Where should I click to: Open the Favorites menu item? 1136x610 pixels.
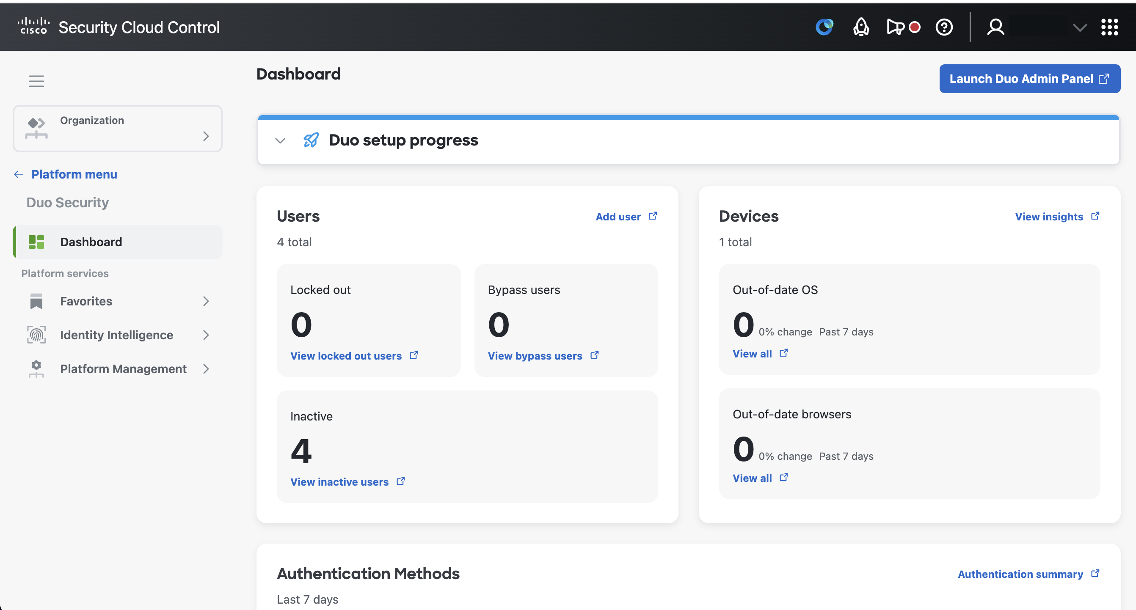(x=118, y=301)
